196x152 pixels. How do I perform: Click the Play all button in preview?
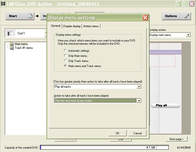pos(165,105)
